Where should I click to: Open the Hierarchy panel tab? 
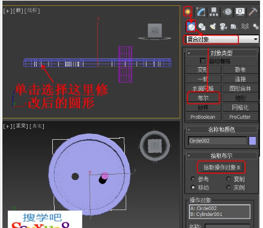coord(214,11)
